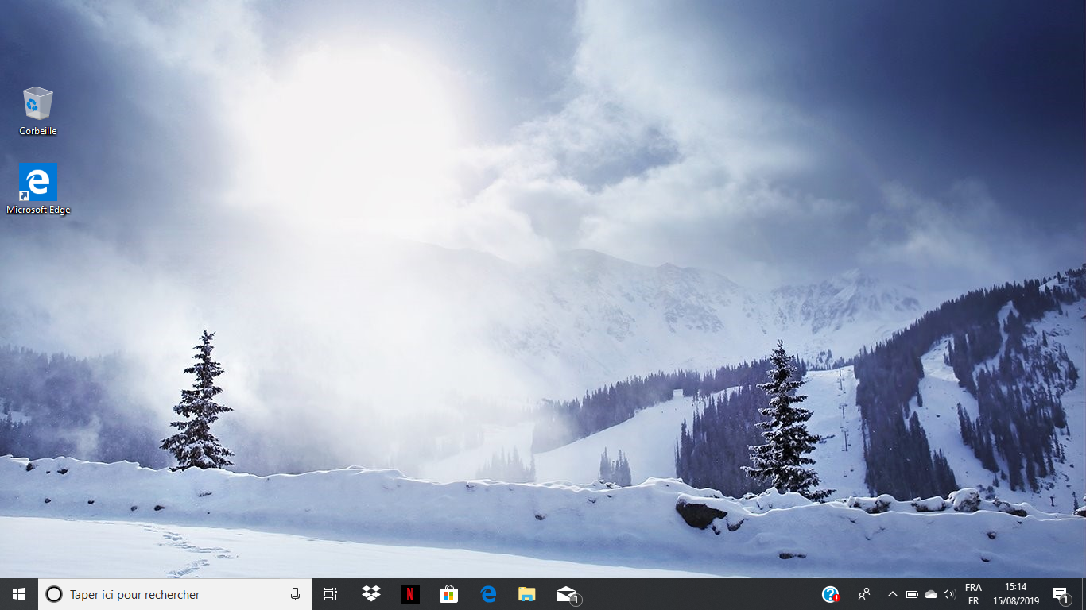Open the FRA language input selector
This screenshot has height=610, width=1086.
coord(973,594)
